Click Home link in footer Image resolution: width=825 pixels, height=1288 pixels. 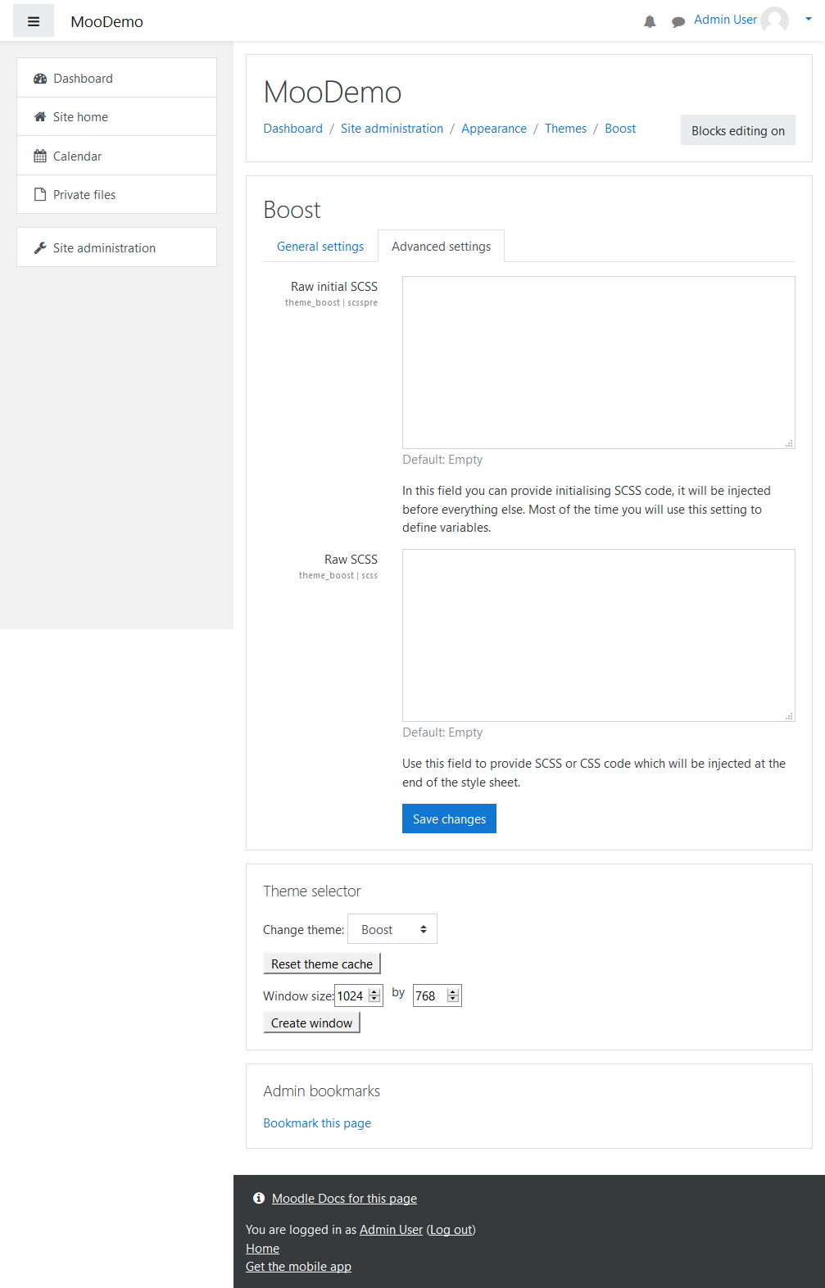[x=262, y=1248]
